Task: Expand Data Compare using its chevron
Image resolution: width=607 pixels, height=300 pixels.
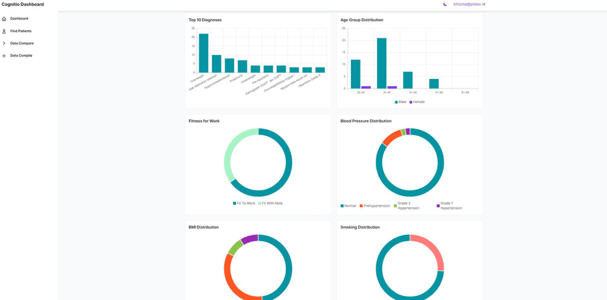Action: 4,43
